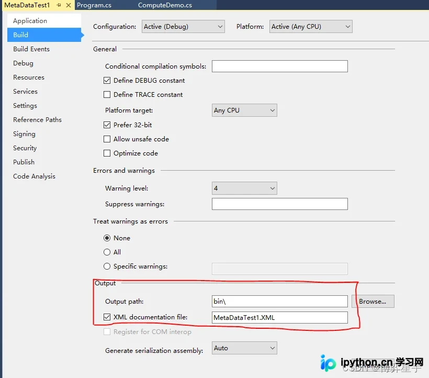Toggle the Define DEBUG constant checkbox

coord(107,81)
